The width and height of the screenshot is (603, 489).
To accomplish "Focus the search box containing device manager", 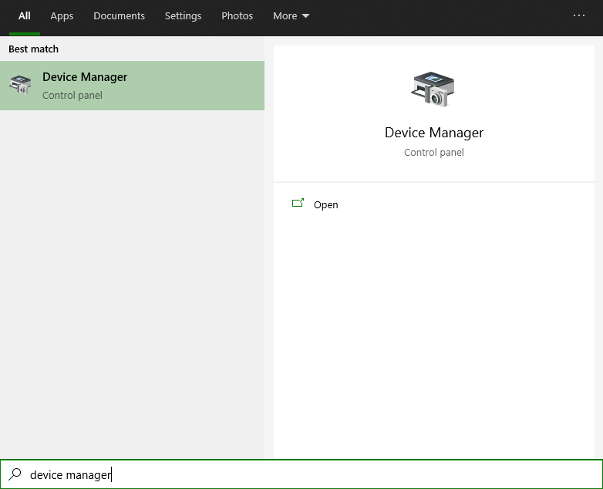I will pyautogui.click(x=308, y=474).
